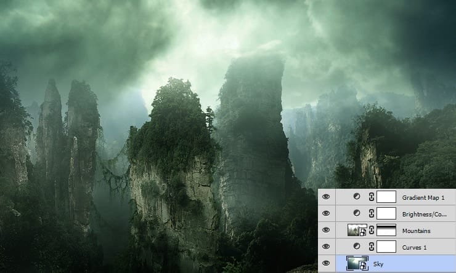This screenshot has width=456, height=273.
Task: Select the layer named Brightness/Co...
Action: [x=425, y=215]
